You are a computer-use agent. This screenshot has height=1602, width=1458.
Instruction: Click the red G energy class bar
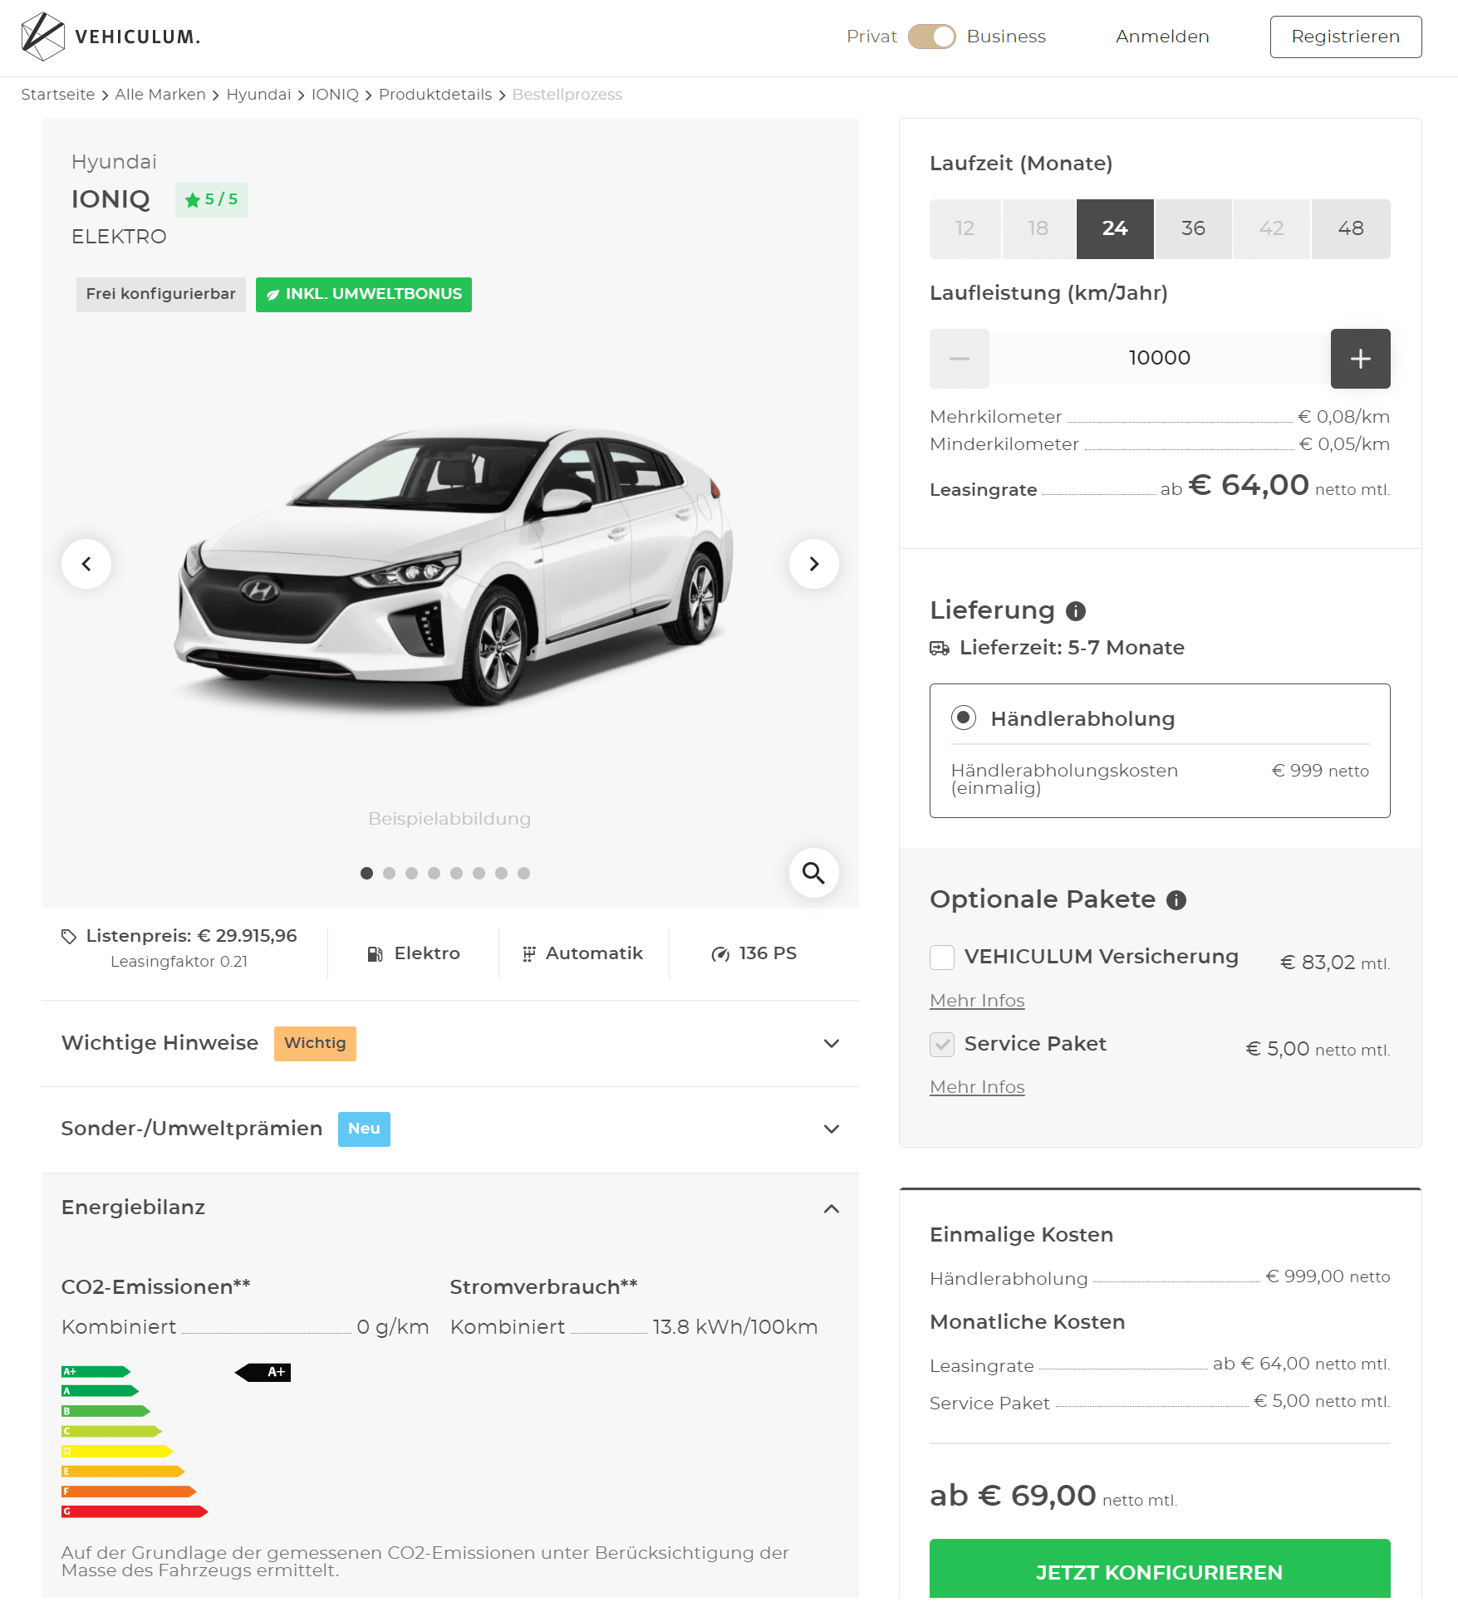click(135, 1511)
